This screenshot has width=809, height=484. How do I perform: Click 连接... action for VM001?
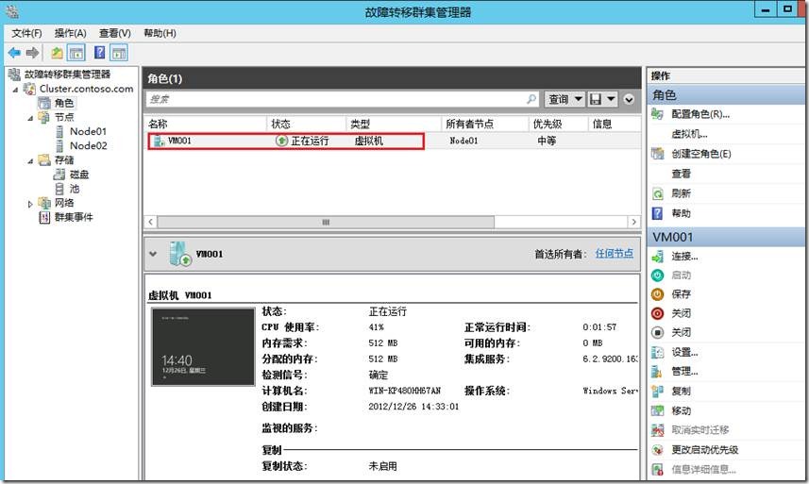pos(684,257)
